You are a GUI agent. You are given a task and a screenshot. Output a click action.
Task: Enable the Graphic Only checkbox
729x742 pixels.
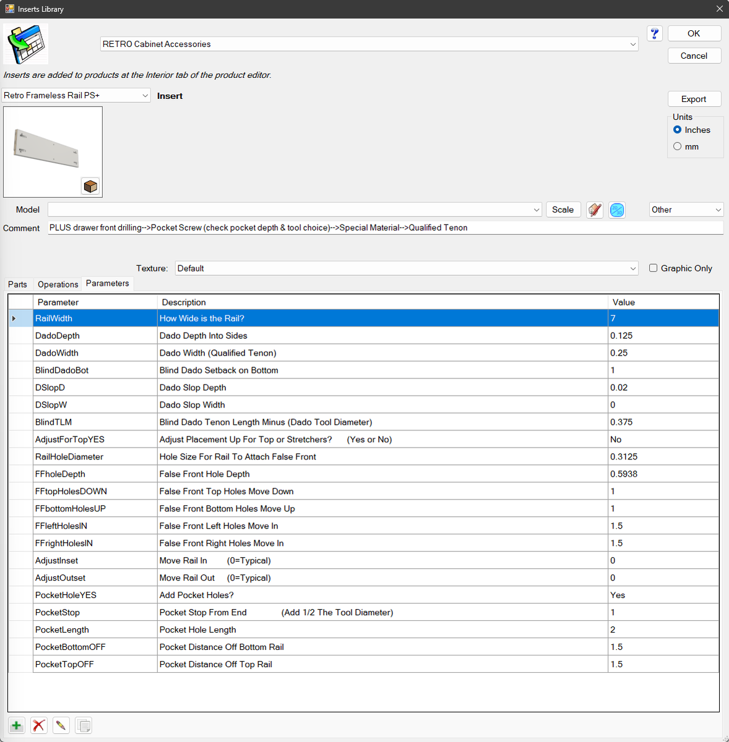pos(653,268)
